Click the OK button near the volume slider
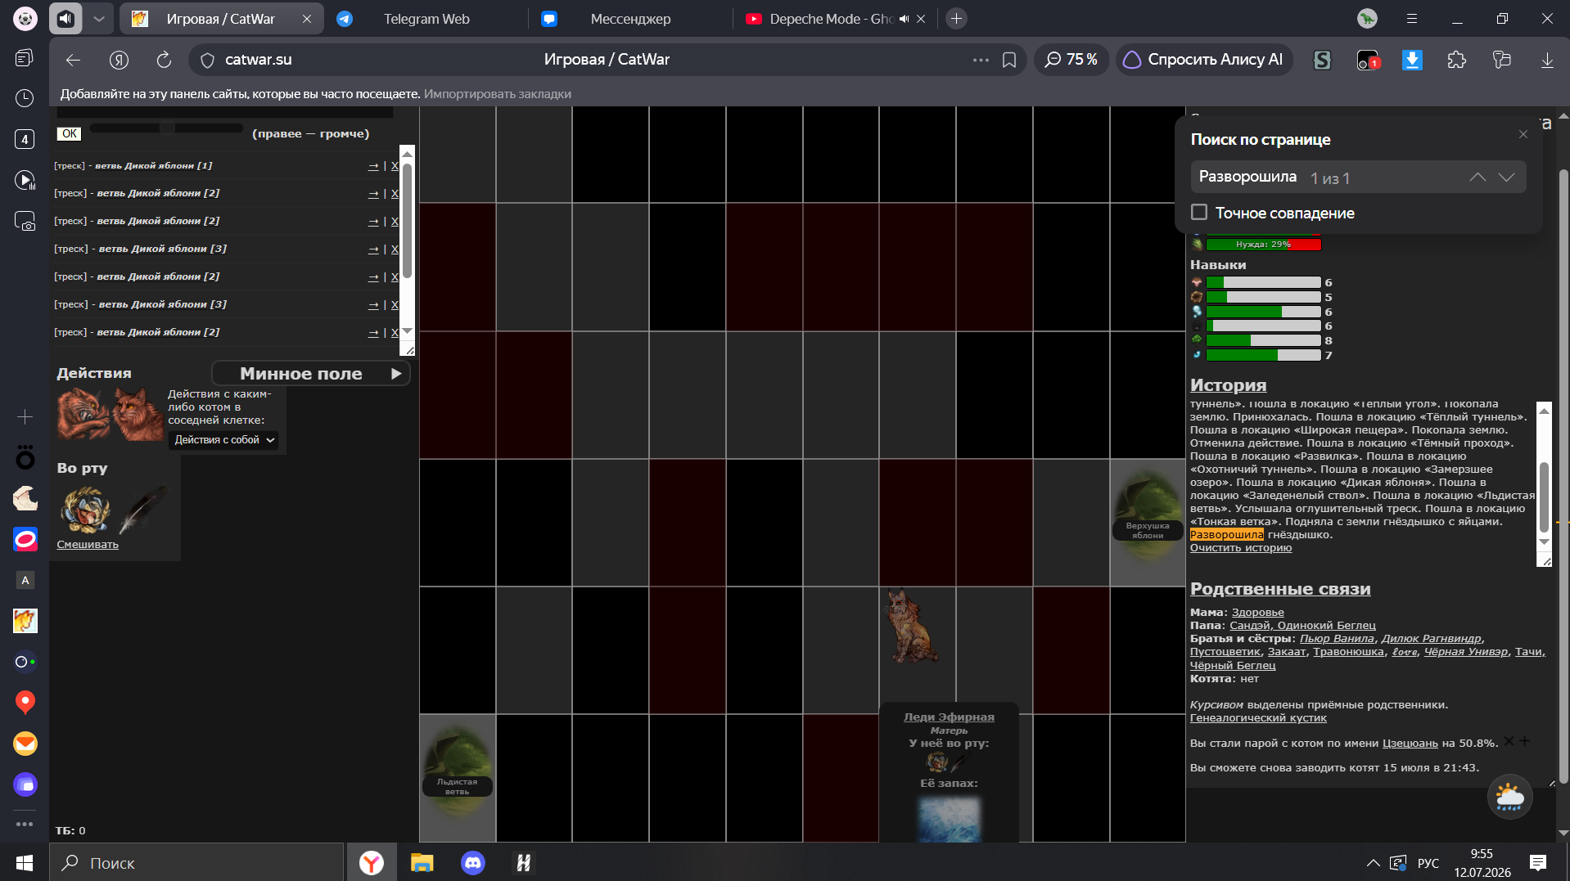This screenshot has height=881, width=1570. (70, 134)
